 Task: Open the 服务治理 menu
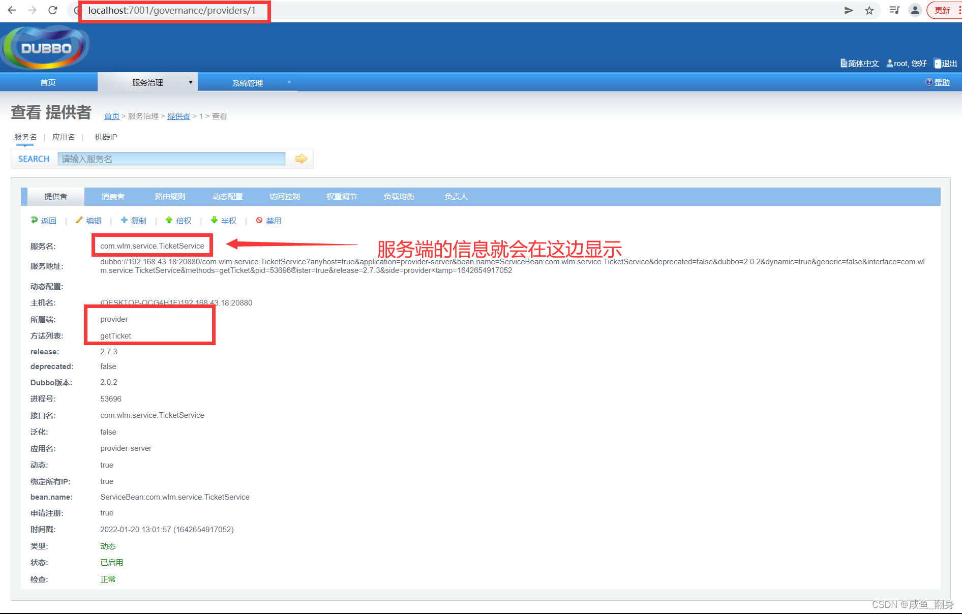point(147,82)
